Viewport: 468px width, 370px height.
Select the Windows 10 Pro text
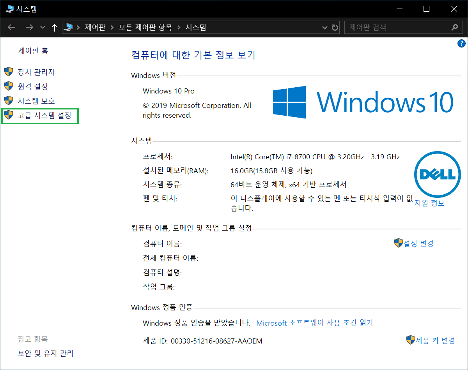[x=168, y=91]
